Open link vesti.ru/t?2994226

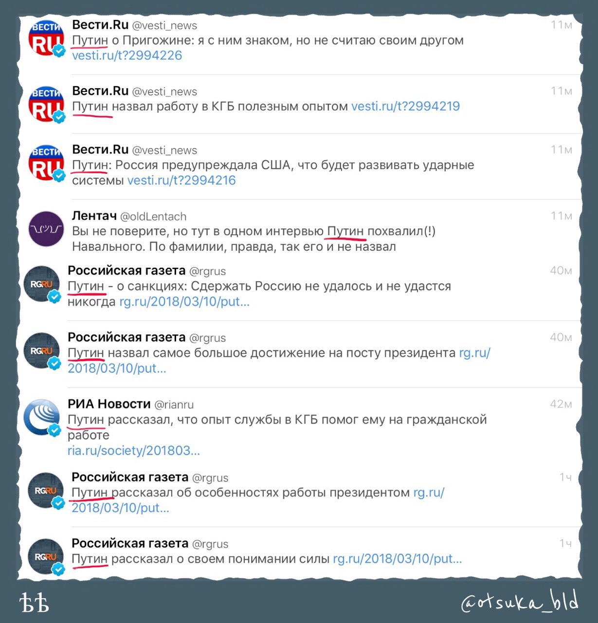point(127,55)
